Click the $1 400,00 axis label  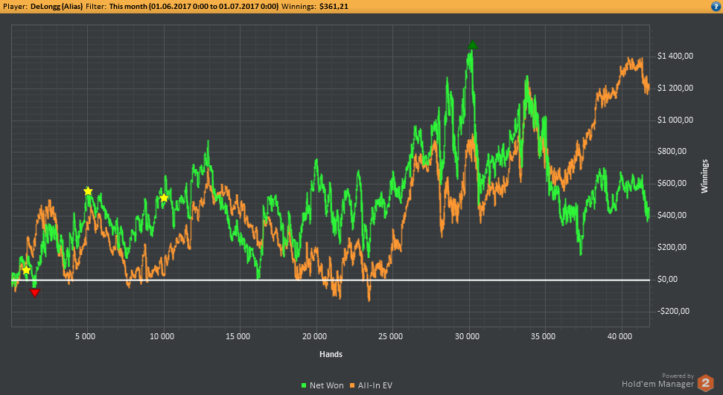pos(675,57)
